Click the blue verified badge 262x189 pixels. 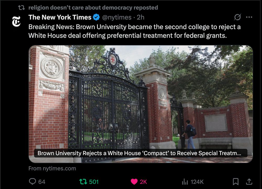[x=96, y=17]
